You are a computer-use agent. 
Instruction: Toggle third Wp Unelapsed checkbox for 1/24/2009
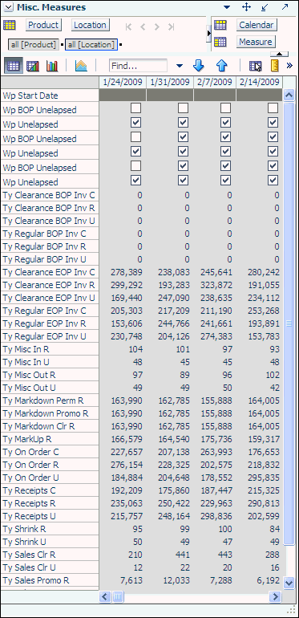[136, 180]
